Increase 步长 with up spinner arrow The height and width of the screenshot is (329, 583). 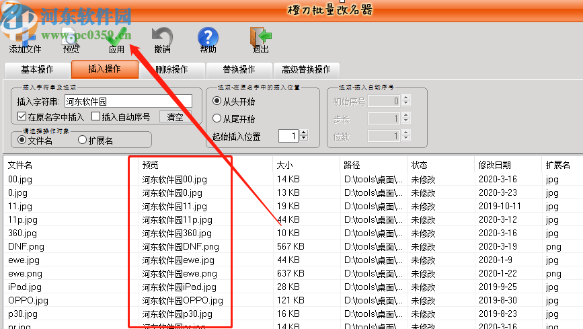point(406,115)
